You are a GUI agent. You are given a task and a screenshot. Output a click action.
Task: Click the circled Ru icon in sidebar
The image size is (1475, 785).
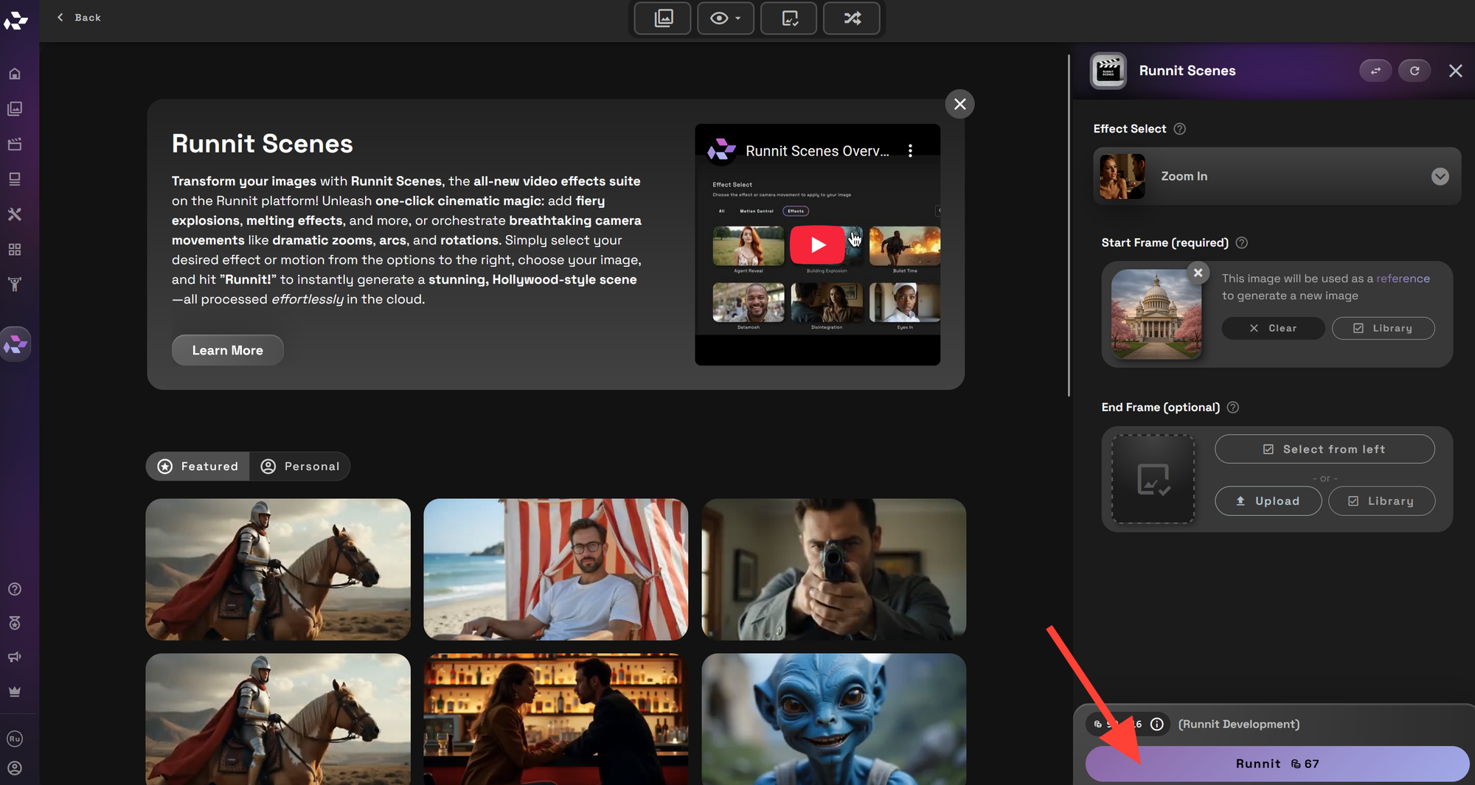coord(15,739)
